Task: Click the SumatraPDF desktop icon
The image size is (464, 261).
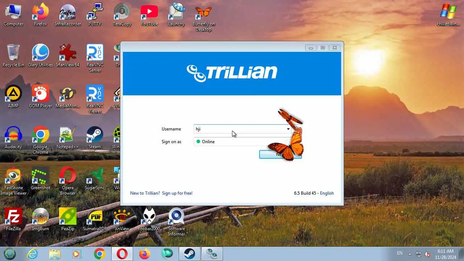Action: 95,220
